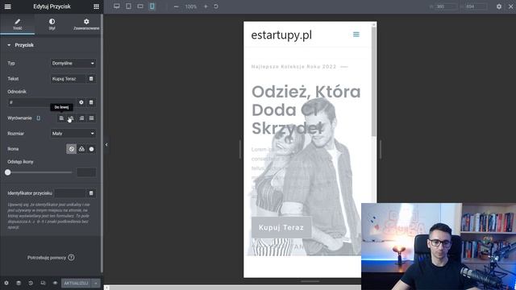Select the mobile portrait preview mode
516x290 pixels.
[152, 6]
